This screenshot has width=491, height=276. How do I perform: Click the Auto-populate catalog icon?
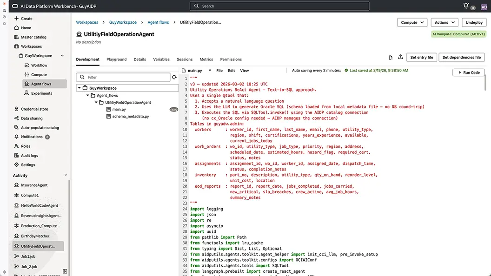(17, 127)
